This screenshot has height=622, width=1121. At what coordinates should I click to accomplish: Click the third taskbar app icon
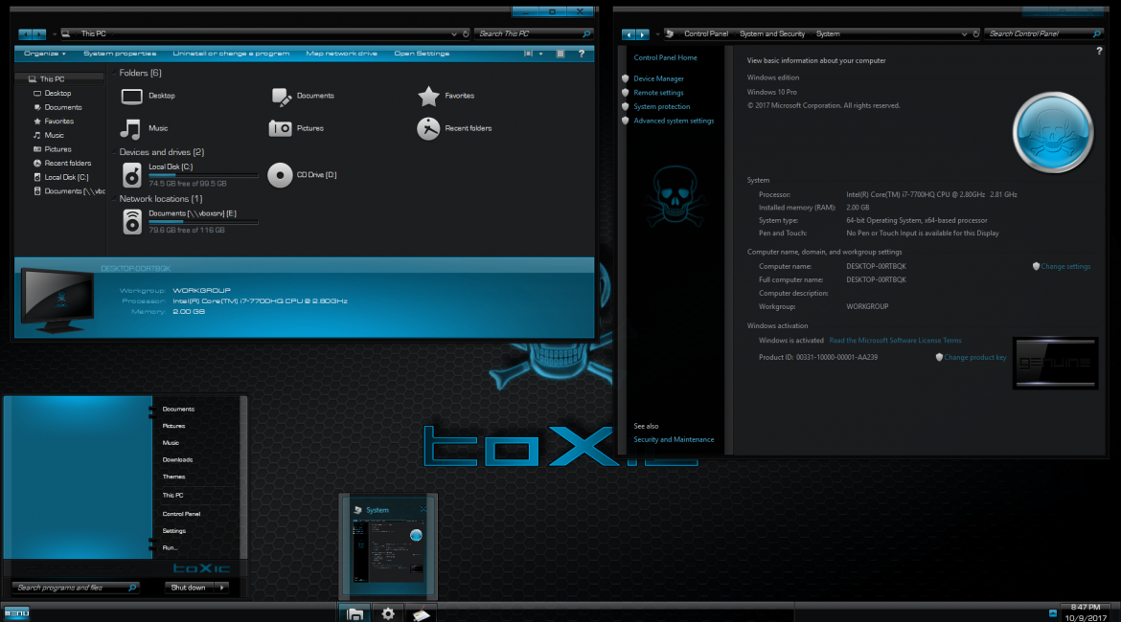[x=421, y=614]
